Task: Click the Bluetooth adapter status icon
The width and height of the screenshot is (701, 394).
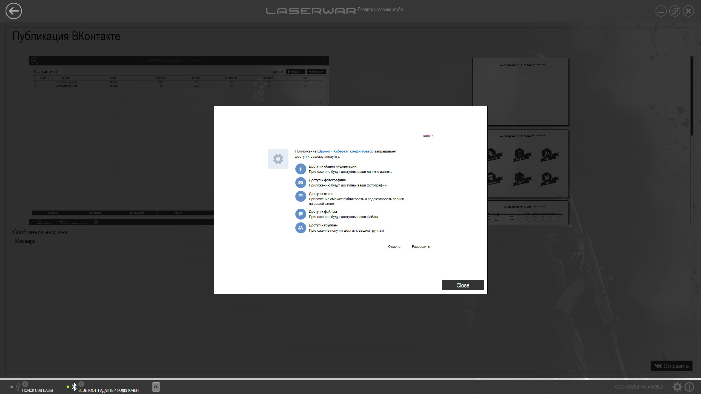Action: click(x=74, y=387)
